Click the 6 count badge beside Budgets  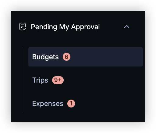[66, 57]
